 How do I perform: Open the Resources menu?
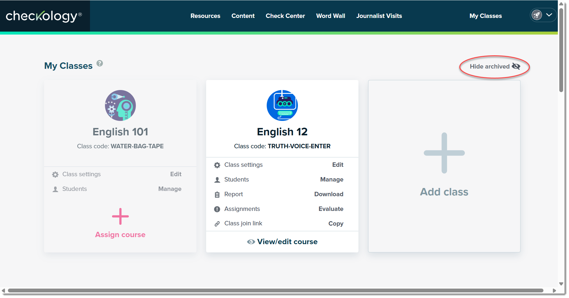(x=205, y=16)
